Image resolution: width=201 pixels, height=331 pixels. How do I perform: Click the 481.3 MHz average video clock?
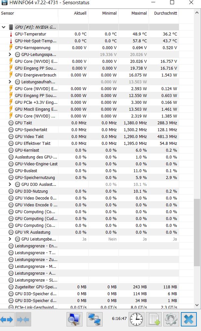[x=167, y=137]
